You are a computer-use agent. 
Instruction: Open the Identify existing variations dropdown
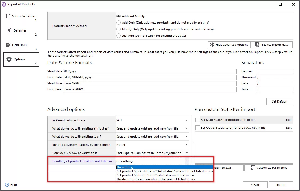(x=187, y=145)
